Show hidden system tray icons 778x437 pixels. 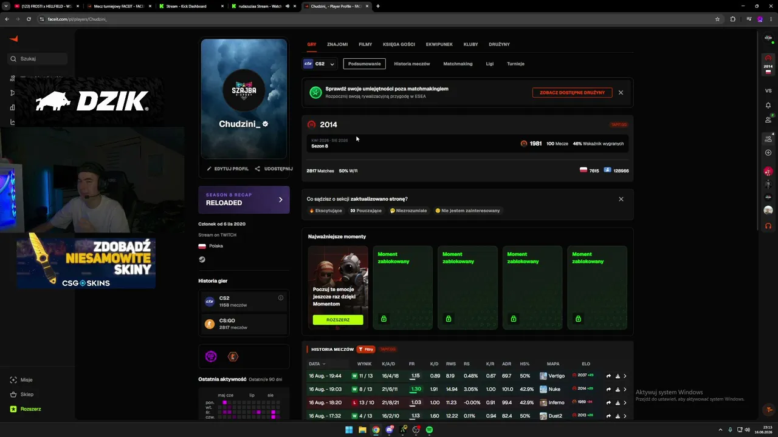coord(721,430)
